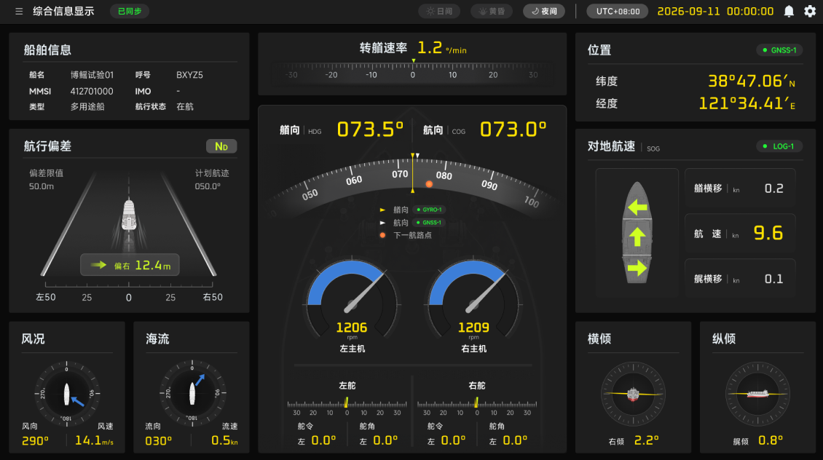Switch display to 夜间 night mode

coord(544,11)
